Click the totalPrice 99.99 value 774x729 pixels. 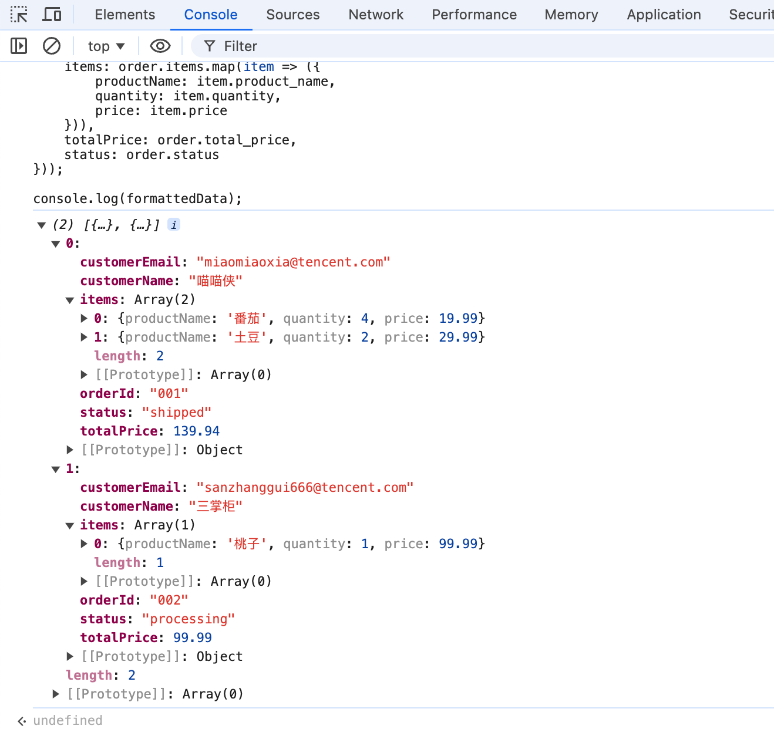(193, 637)
